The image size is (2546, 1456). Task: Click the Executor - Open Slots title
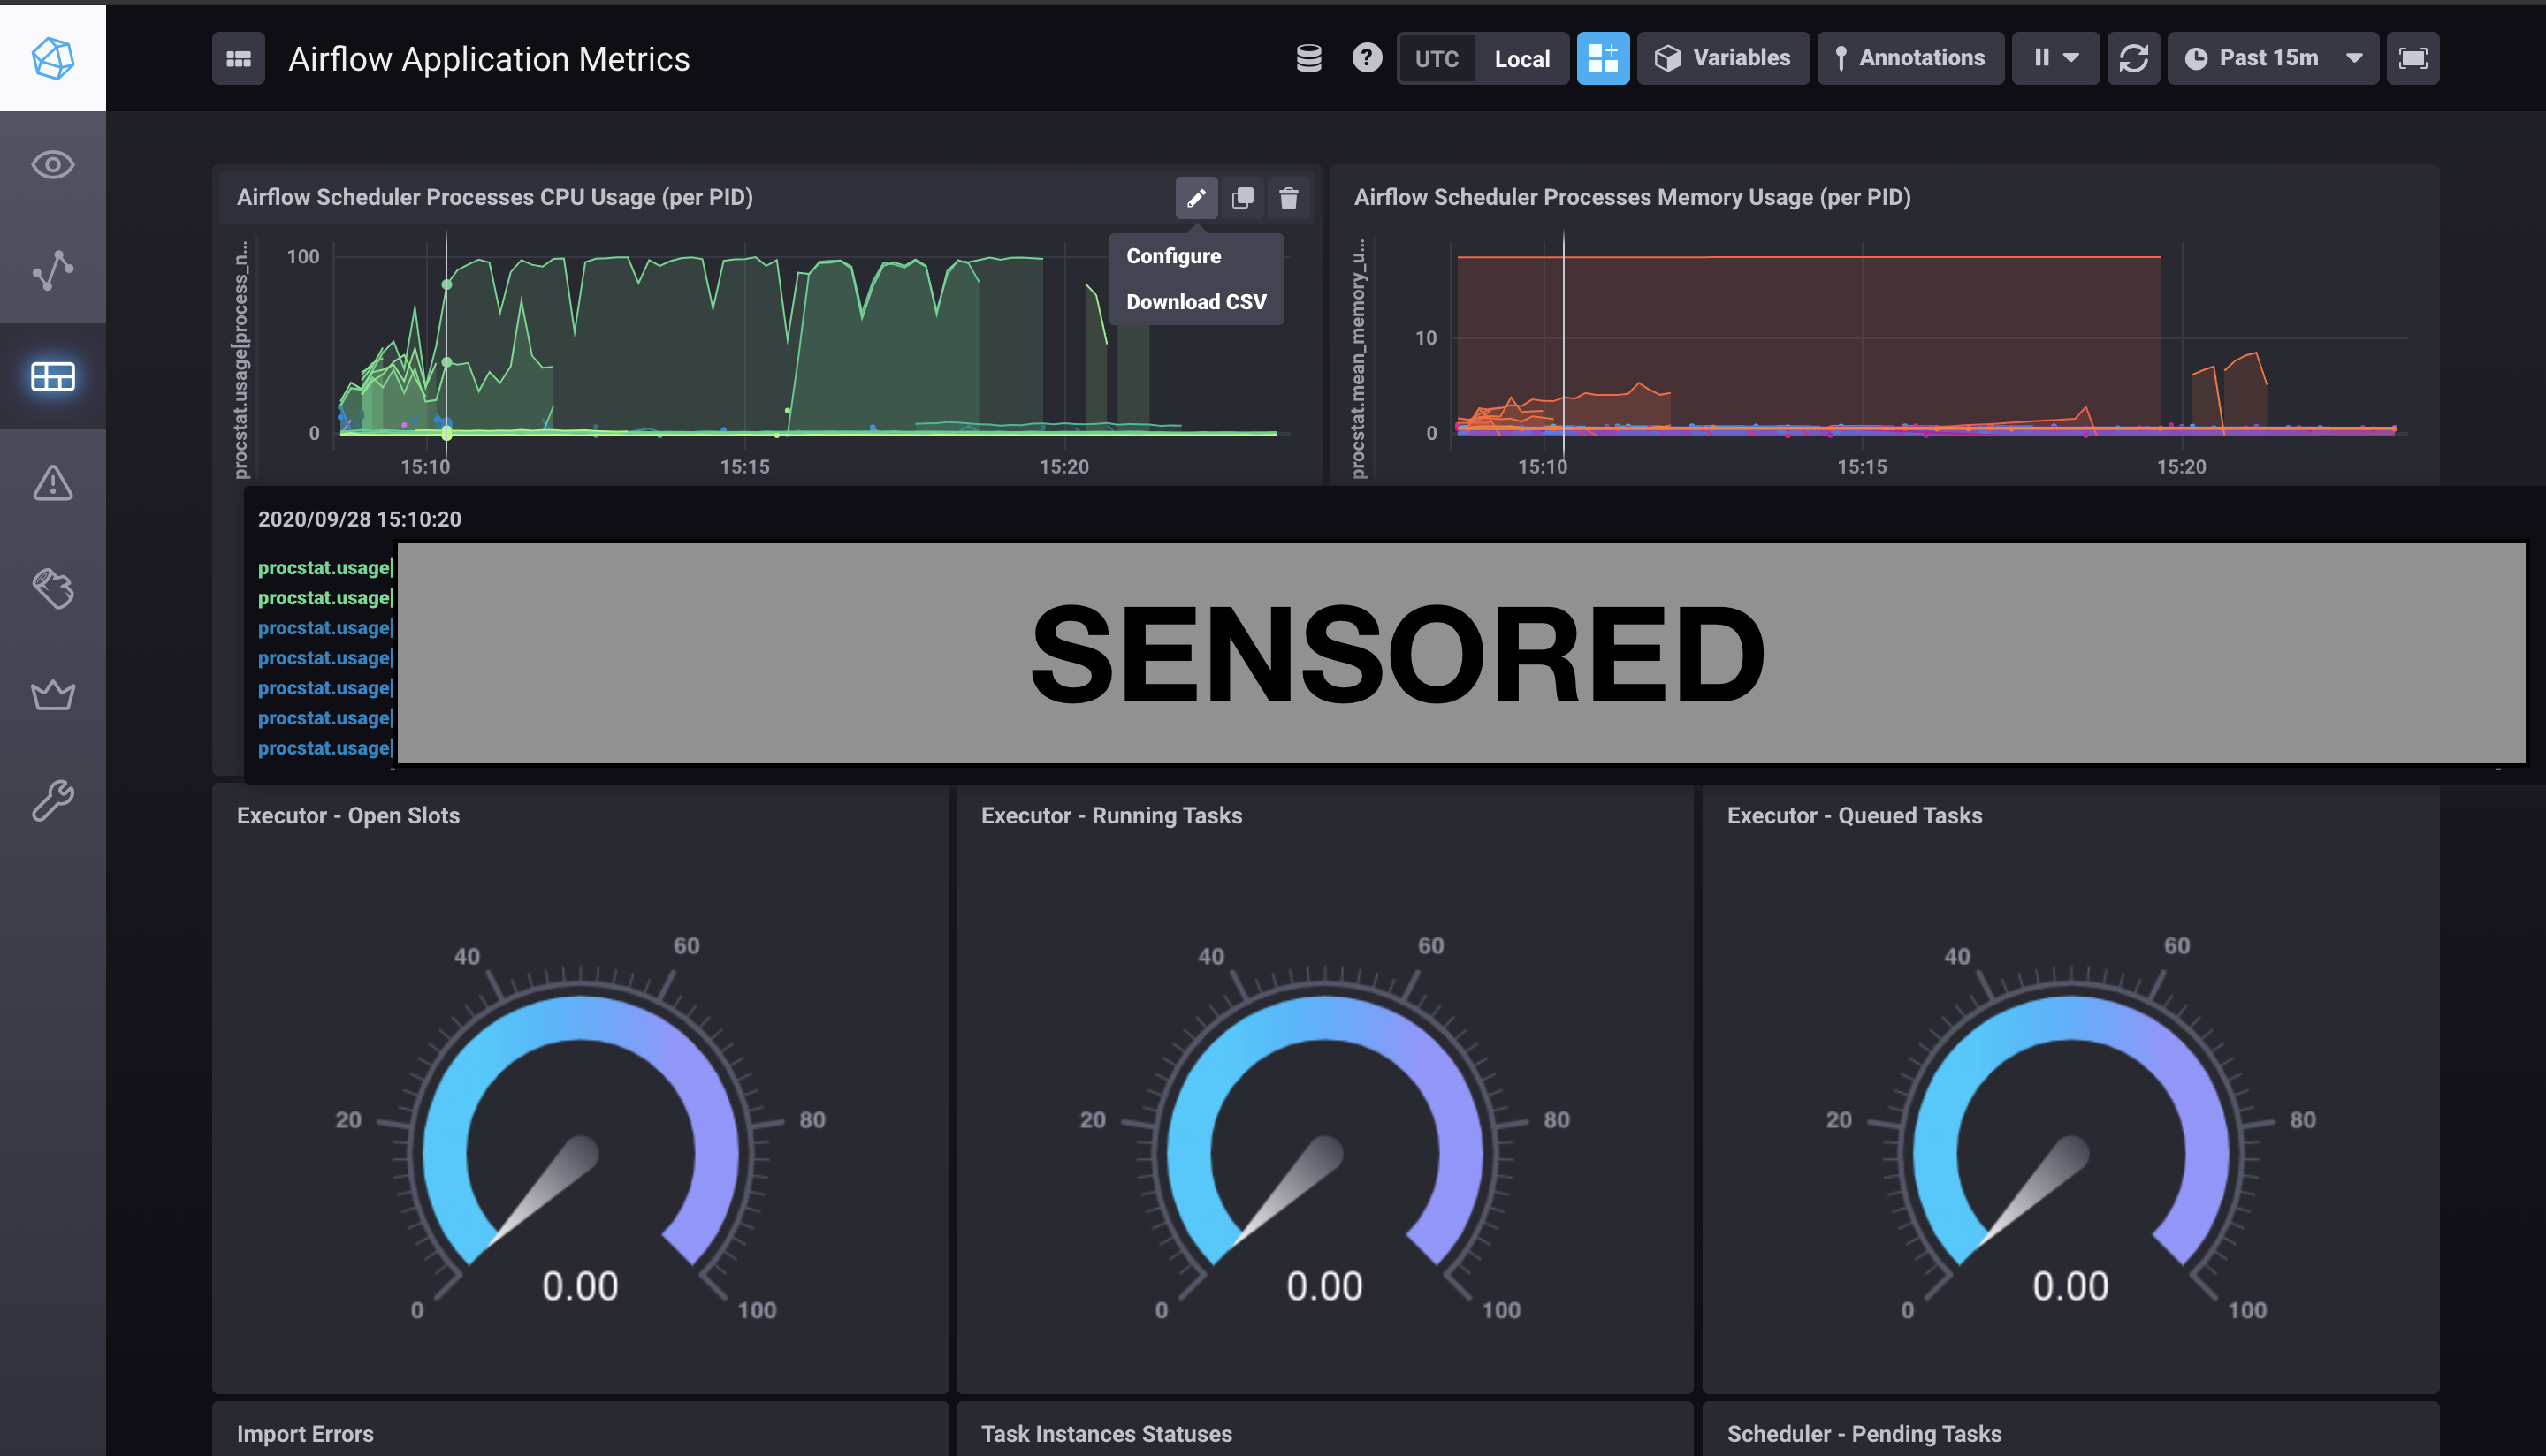[x=348, y=815]
